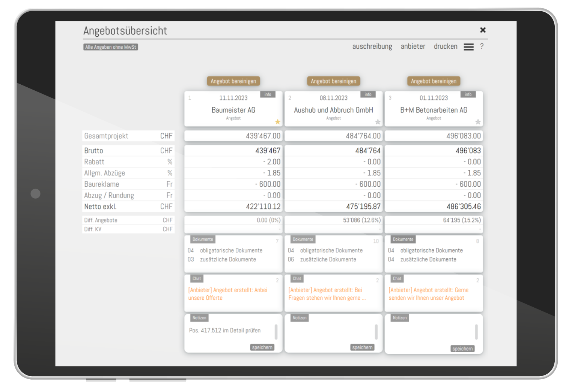Image resolution: width=563 pixels, height=383 pixels.
Task: Click Angebot bereinigen above Baumeister AG
Action: (x=233, y=81)
